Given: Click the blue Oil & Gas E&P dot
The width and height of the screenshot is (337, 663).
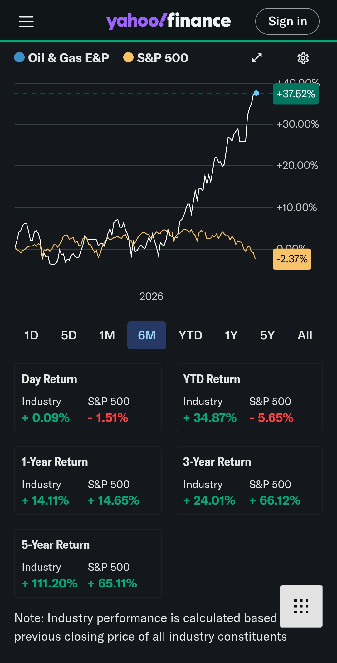Looking at the screenshot, I should tap(19, 57).
